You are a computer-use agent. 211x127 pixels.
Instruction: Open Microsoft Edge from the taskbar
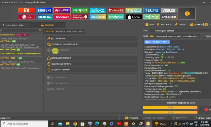(97, 124)
